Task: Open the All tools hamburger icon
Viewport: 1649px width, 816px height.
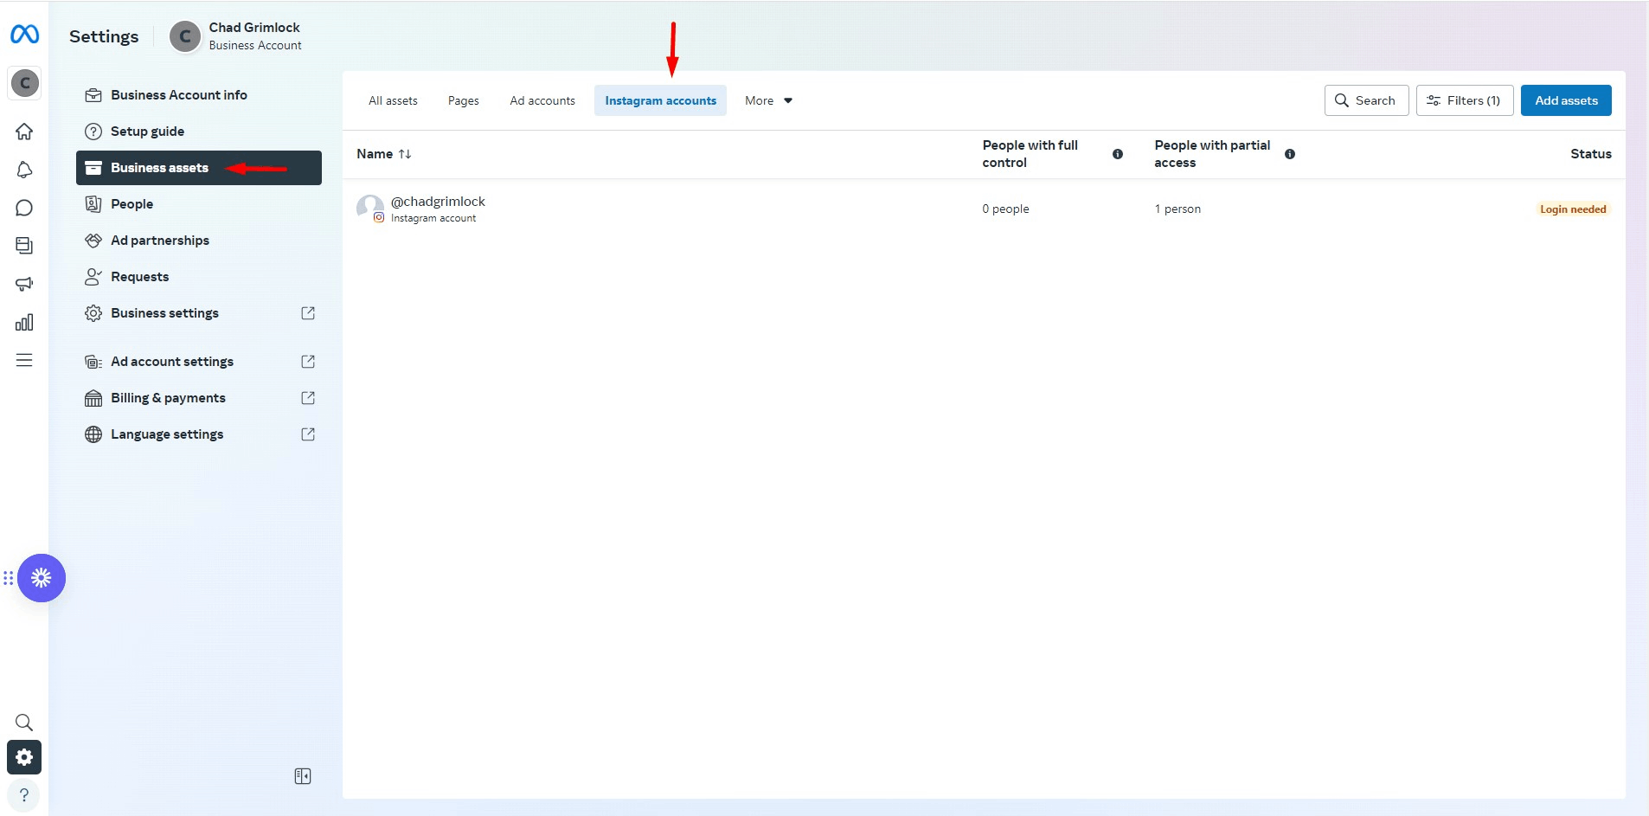Action: 24,360
